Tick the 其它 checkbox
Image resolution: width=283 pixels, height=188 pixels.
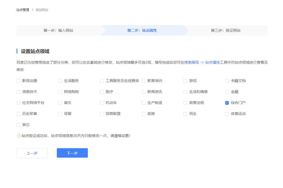pyautogui.click(x=18, y=125)
